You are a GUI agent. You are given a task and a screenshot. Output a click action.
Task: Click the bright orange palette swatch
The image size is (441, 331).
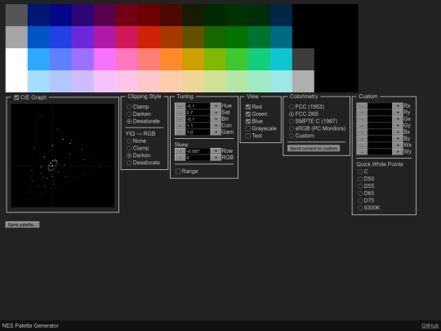pos(171,59)
